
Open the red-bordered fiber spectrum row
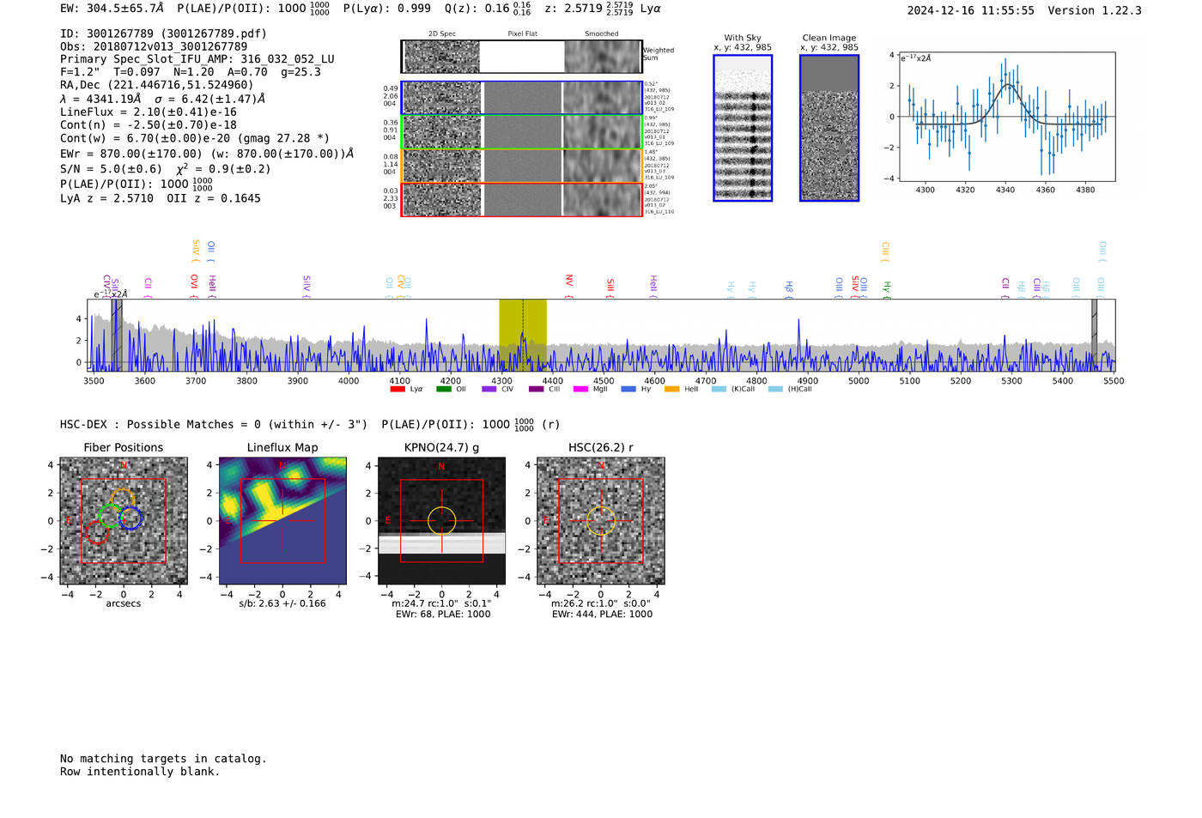(x=522, y=199)
